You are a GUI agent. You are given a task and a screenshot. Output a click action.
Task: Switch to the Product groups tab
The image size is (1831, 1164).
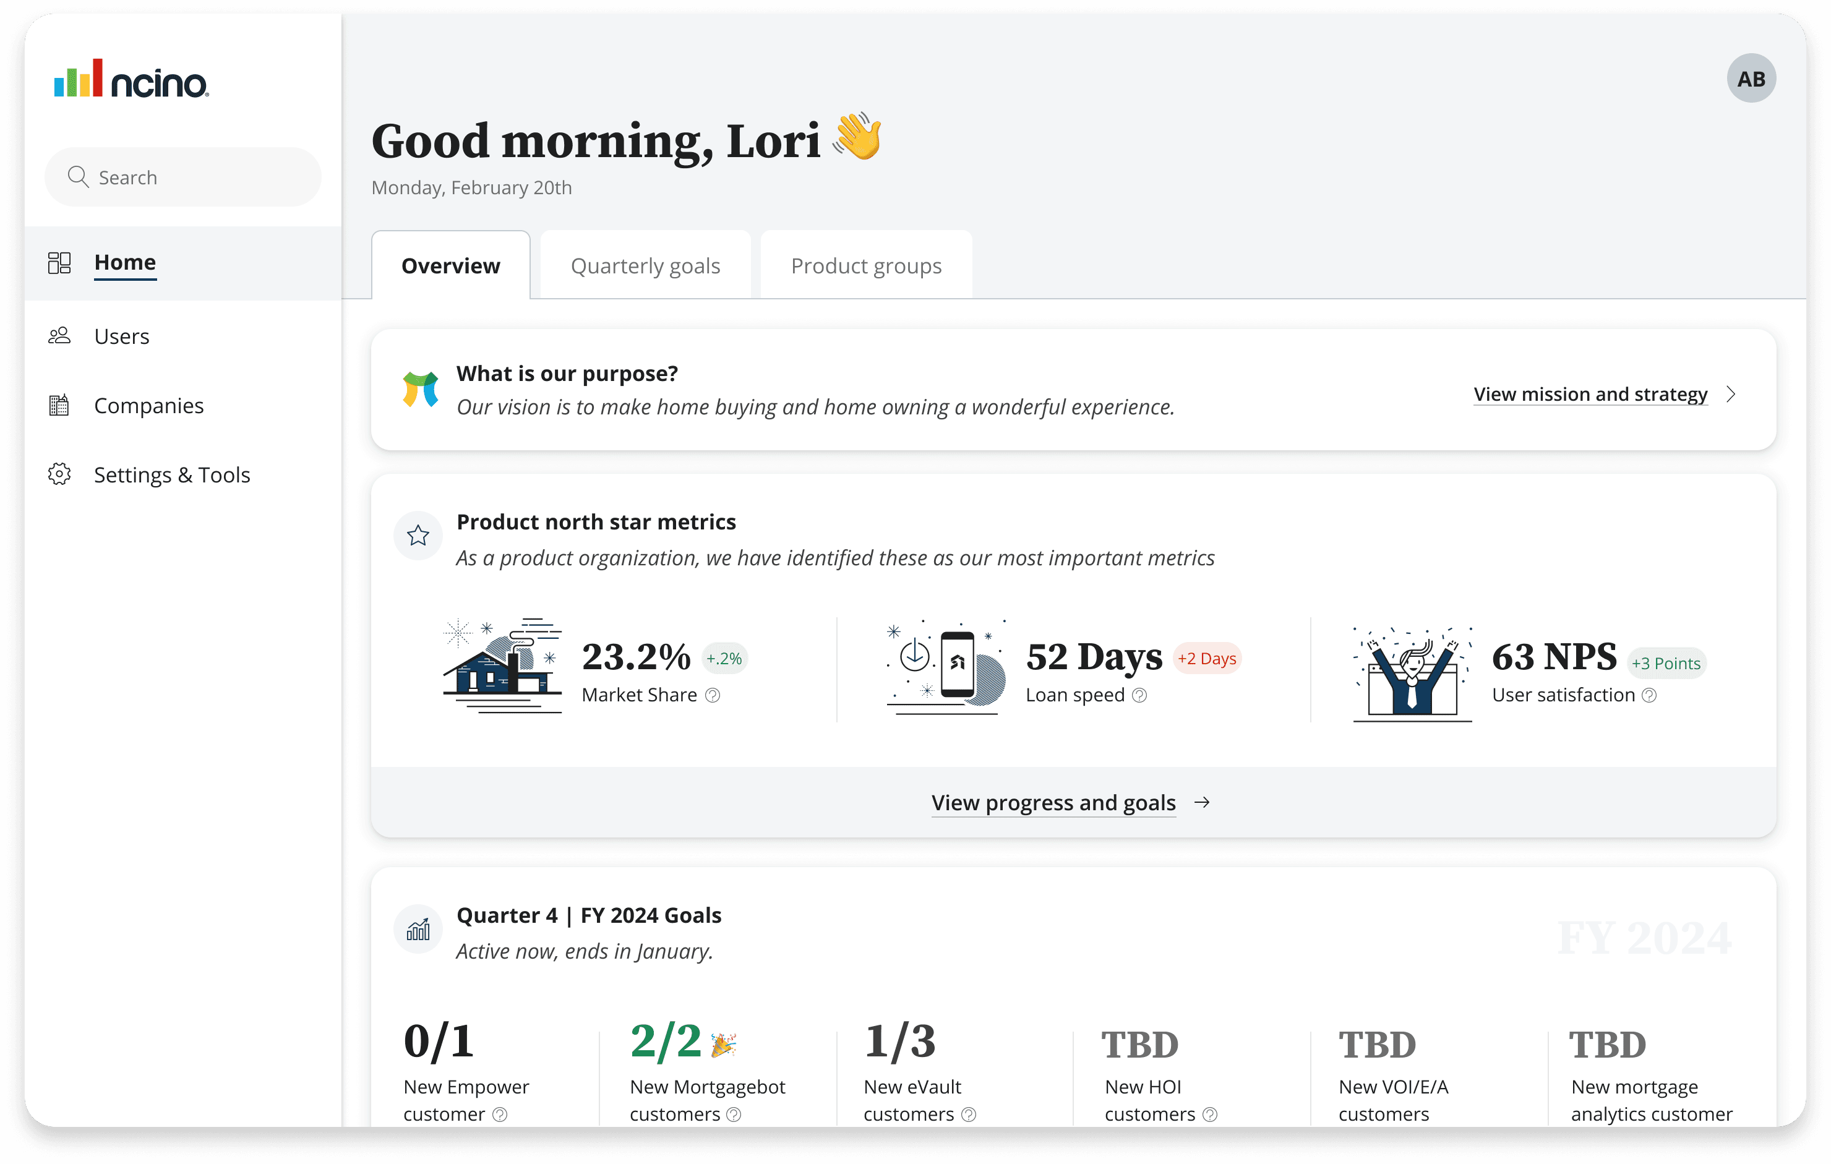click(x=866, y=266)
